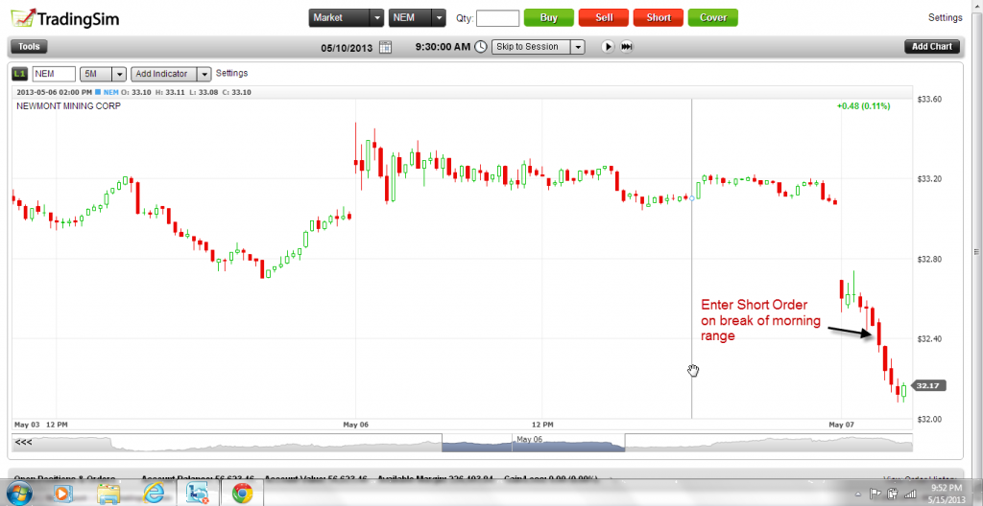Click the green Buy button
This screenshot has height=506, width=983.
tap(548, 17)
